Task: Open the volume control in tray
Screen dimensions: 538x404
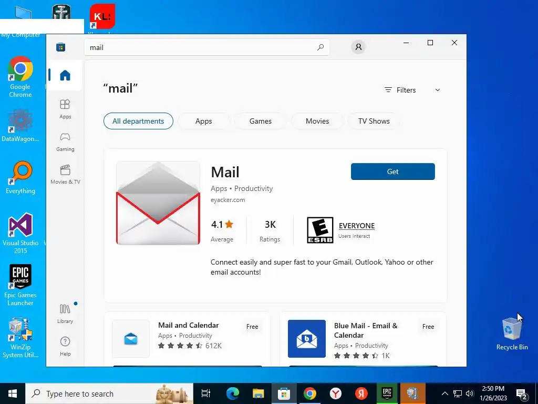Action: (x=470, y=393)
